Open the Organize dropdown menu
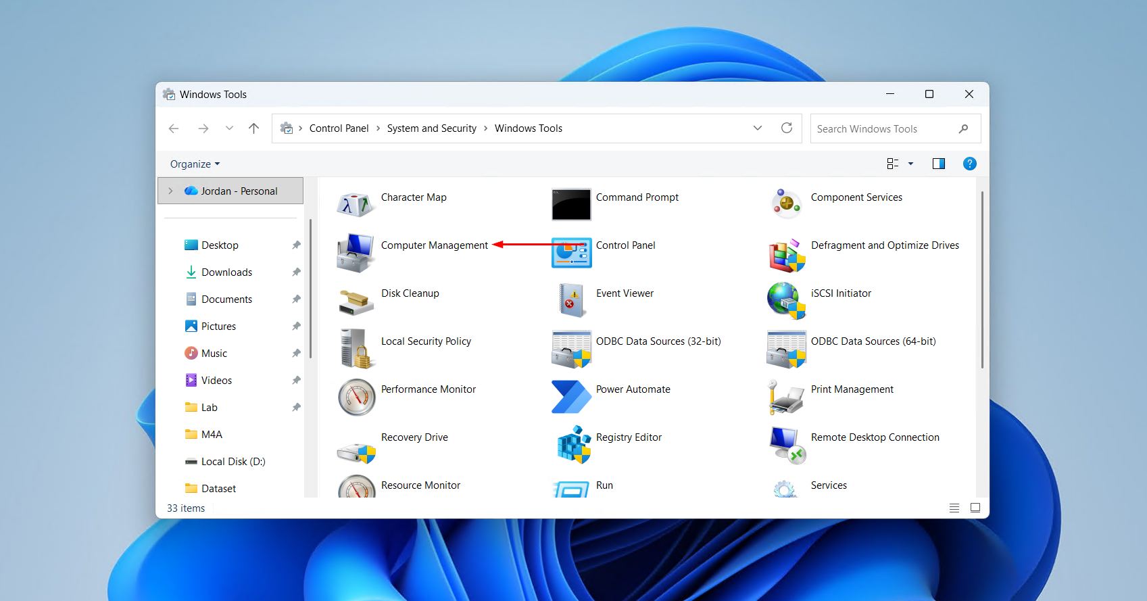 [195, 164]
